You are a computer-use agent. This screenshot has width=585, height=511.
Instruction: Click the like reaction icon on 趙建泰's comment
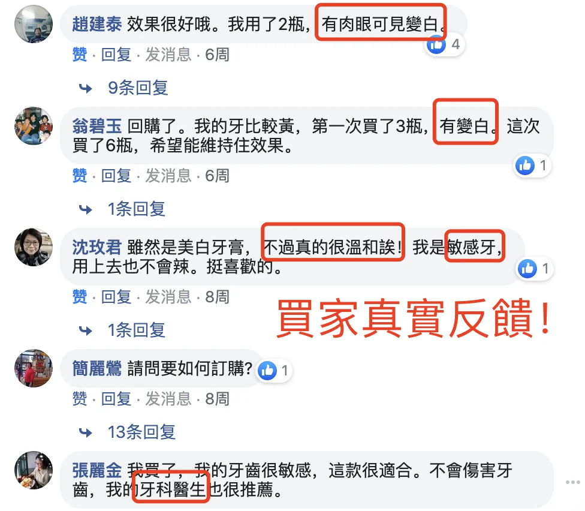pyautogui.click(x=436, y=45)
